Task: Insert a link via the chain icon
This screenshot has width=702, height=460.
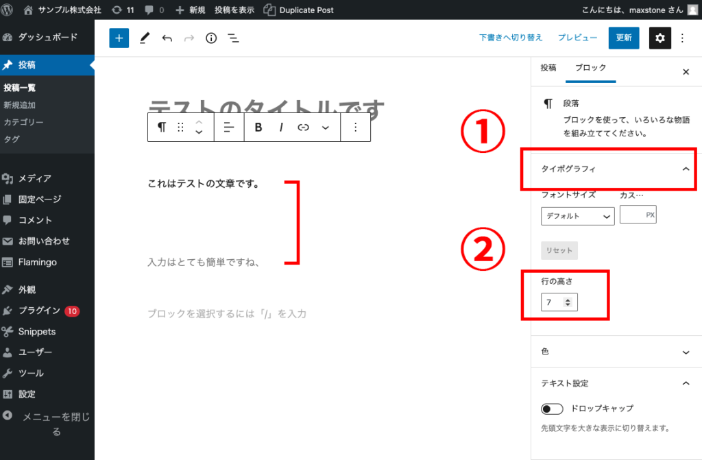Action: tap(303, 127)
